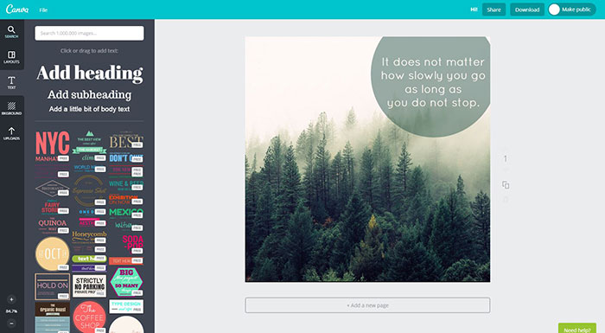Select the BEST text template
The width and height of the screenshot is (605, 333).
point(126,141)
